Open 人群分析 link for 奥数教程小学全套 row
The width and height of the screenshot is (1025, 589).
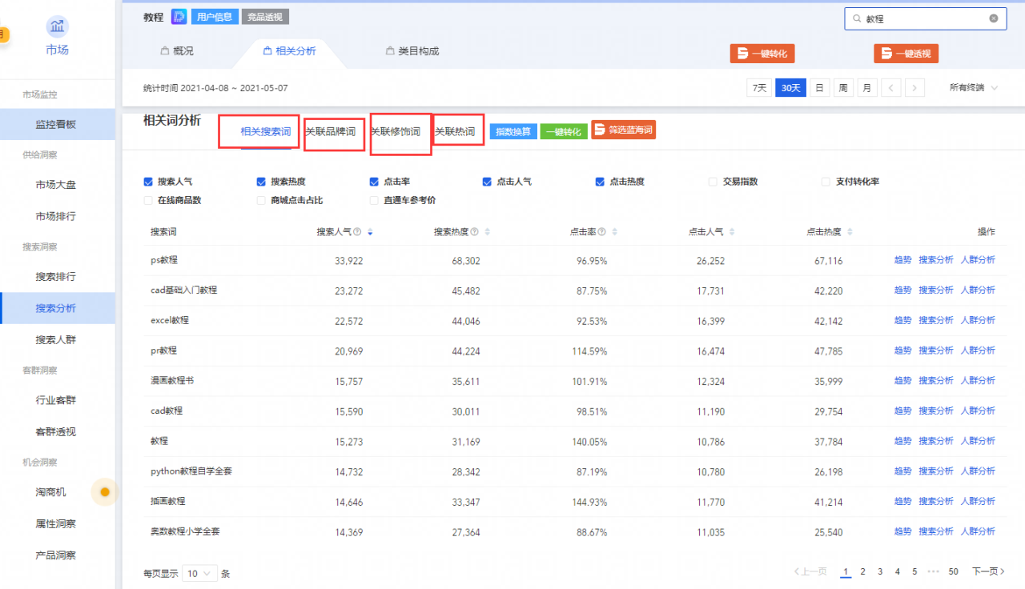click(x=978, y=531)
